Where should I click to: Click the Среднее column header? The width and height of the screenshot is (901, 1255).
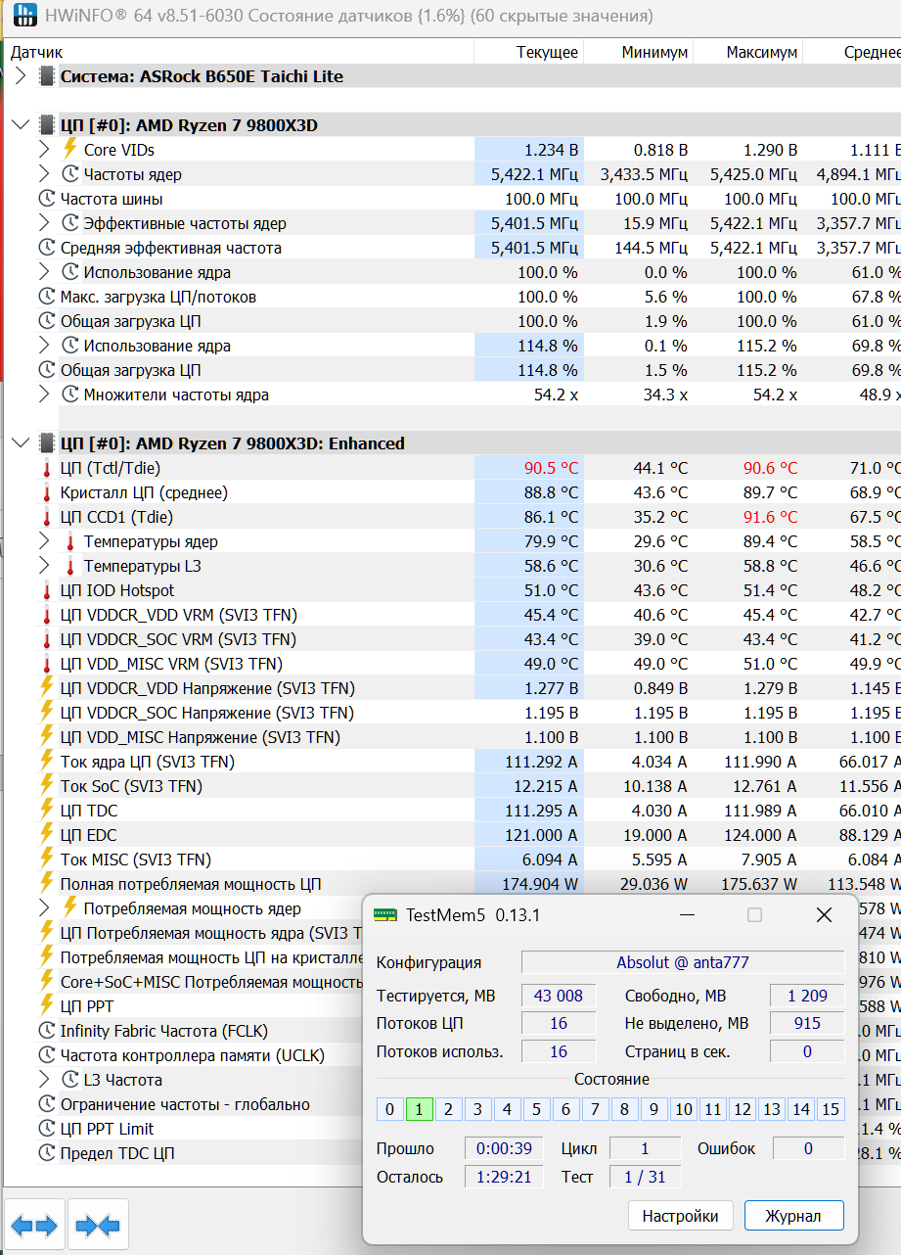(853, 52)
